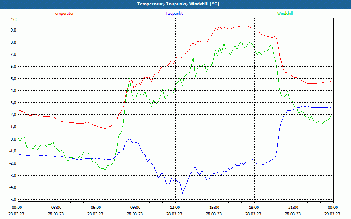Click the 29.03.23 date label
The image size is (351, 219).
click(x=333, y=214)
